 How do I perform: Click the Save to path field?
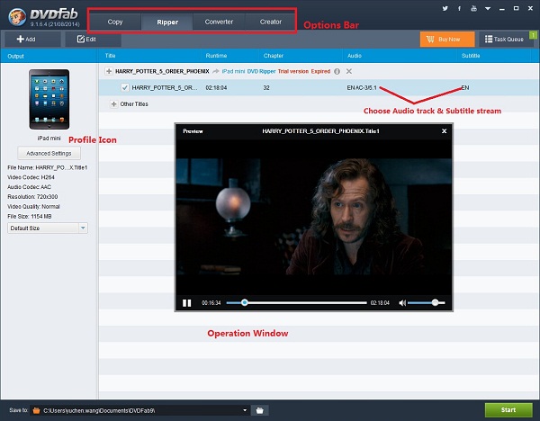pyautogui.click(x=139, y=410)
